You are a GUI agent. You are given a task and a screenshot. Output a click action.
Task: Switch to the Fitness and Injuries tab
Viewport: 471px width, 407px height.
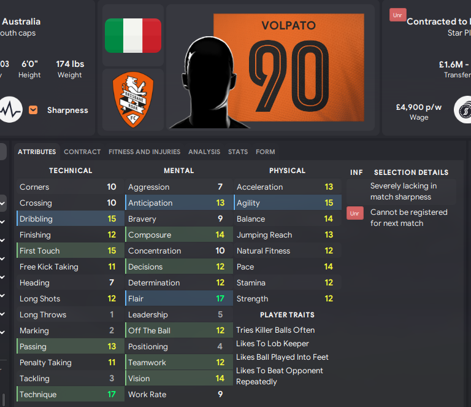[x=145, y=152]
